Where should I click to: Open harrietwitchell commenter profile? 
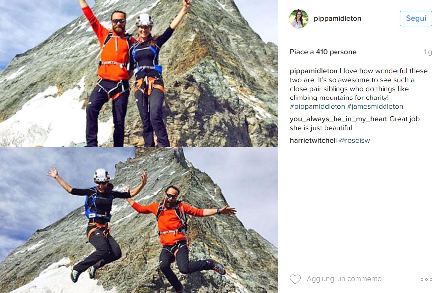pos(313,140)
